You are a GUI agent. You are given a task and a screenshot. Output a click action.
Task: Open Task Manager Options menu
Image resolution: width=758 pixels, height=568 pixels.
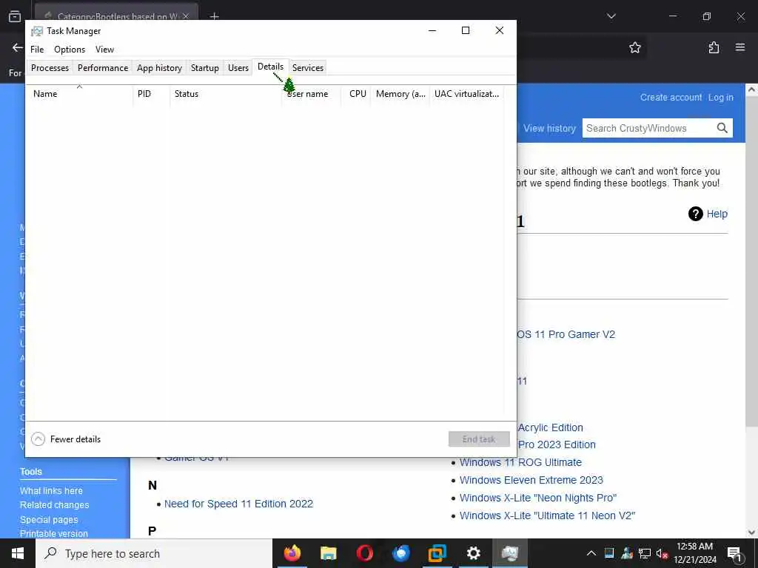70,50
